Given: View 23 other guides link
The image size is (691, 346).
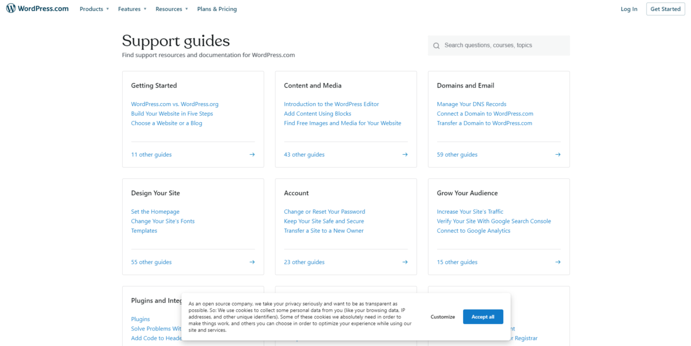Looking at the screenshot, I should pyautogui.click(x=304, y=262).
